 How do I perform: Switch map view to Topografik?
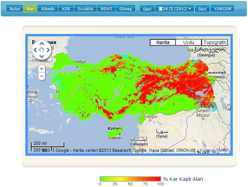214,43
